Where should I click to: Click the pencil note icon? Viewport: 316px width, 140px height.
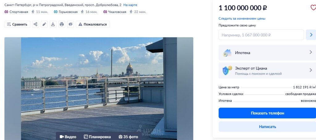pyautogui.click(x=44, y=24)
